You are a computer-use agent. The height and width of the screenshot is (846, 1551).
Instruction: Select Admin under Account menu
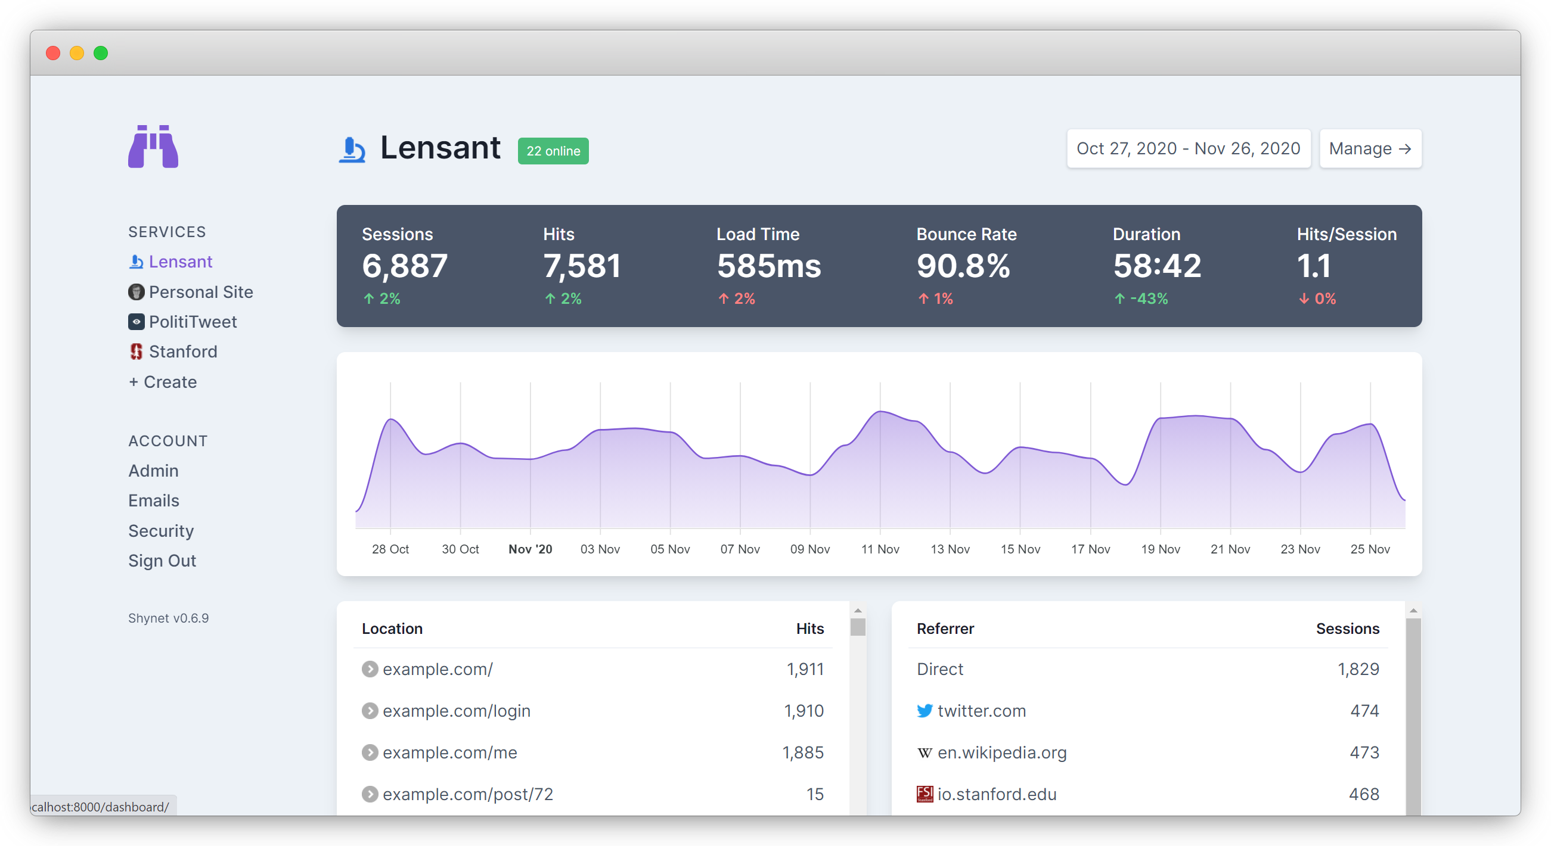pyautogui.click(x=153, y=471)
